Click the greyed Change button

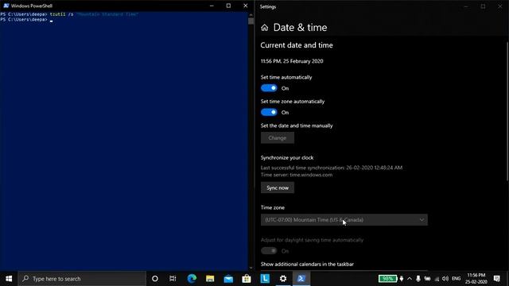coord(278,137)
